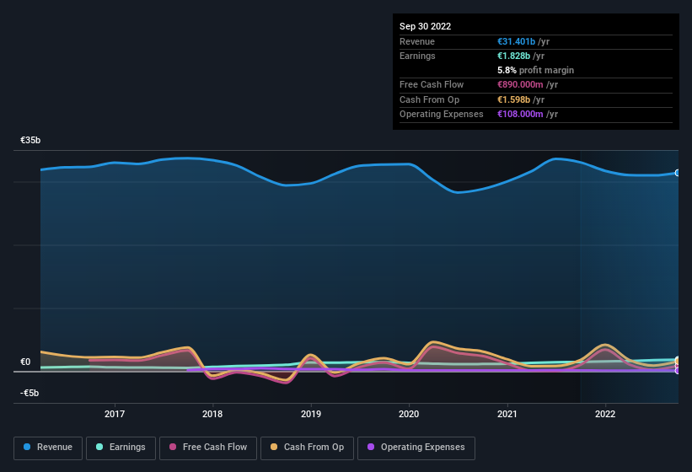Click the 2018 x-axis label
Image resolution: width=692 pixels, height=472 pixels.
212,414
